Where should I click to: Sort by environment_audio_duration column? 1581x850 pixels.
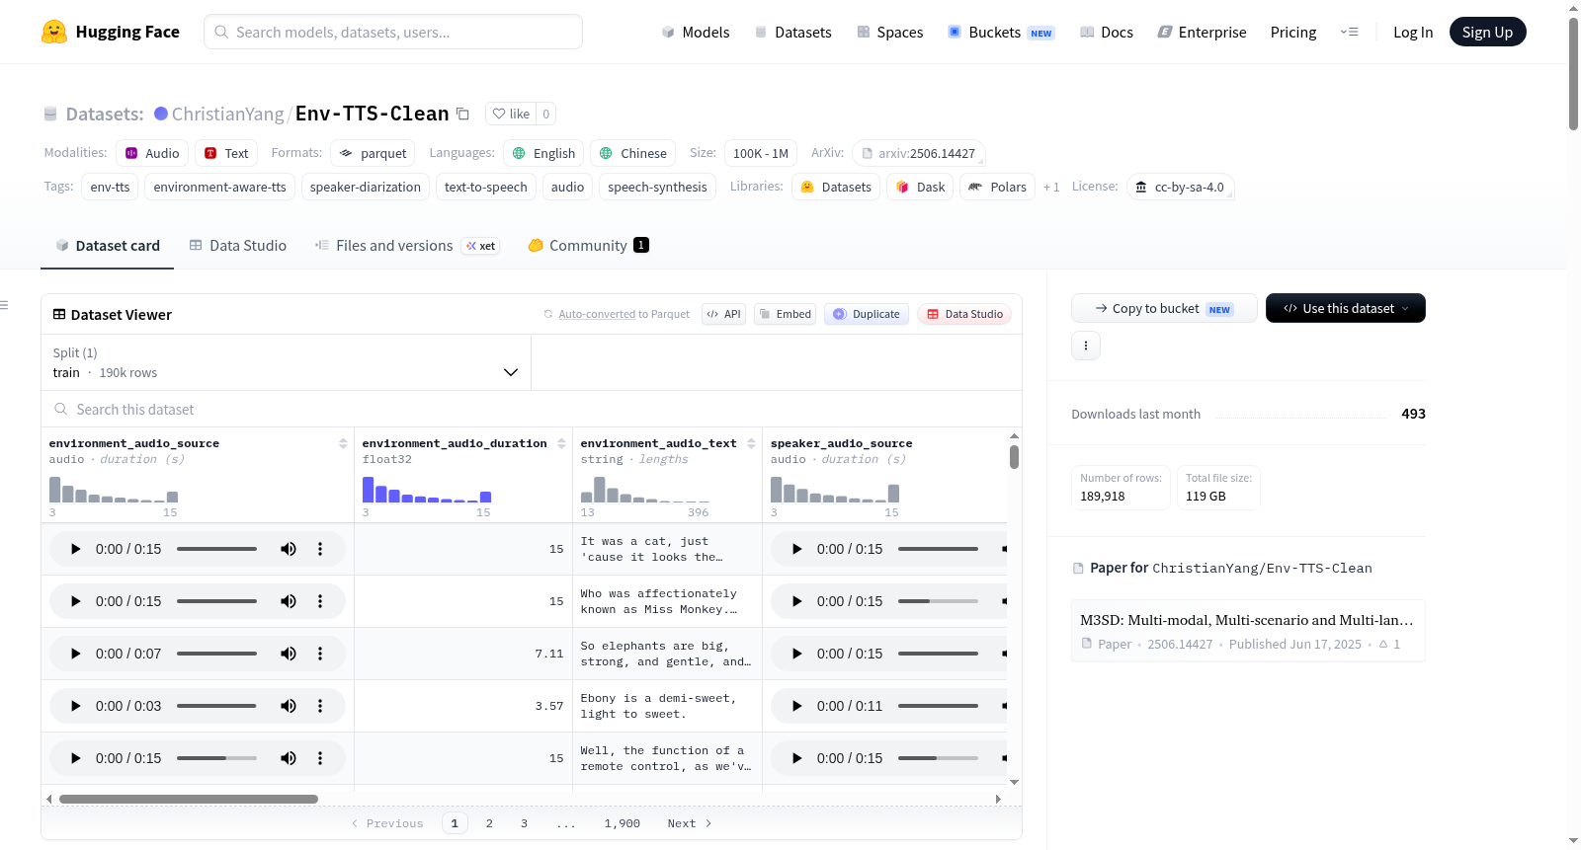[561, 443]
